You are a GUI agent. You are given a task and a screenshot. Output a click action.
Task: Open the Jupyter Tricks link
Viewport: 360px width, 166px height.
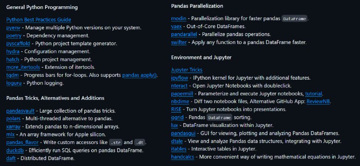point(187,70)
